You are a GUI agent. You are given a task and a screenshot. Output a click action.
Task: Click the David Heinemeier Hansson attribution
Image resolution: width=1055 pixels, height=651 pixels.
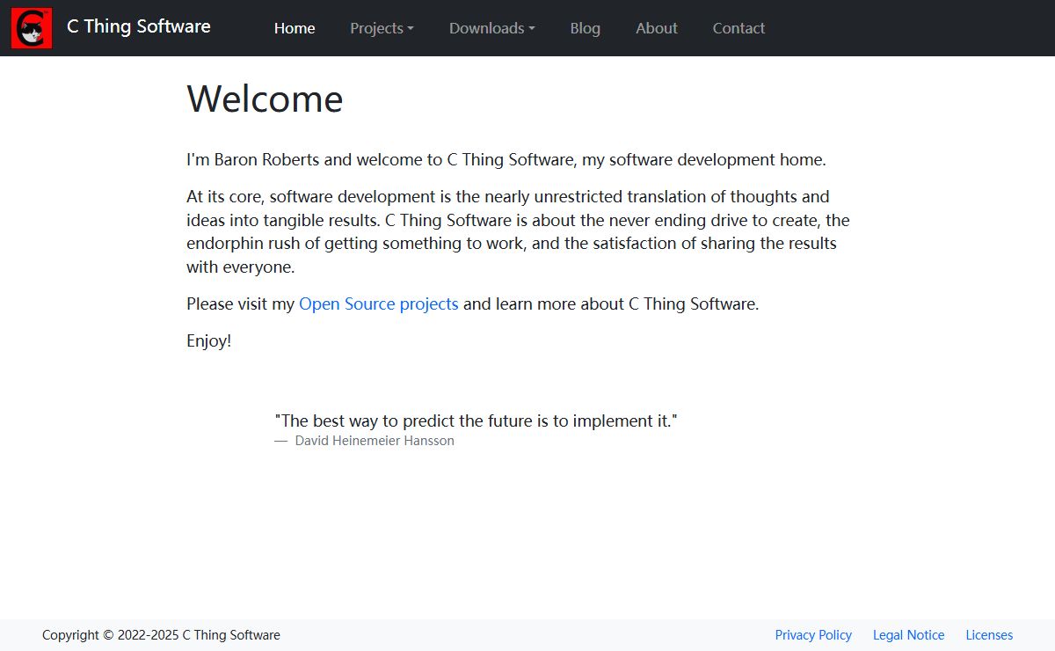(x=375, y=441)
